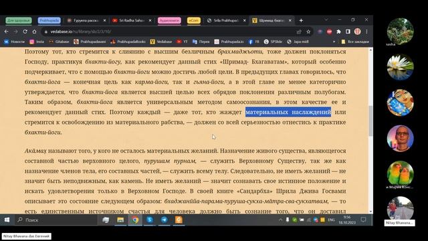
Task: Reload the vedabase.io page
Action: click(25, 31)
